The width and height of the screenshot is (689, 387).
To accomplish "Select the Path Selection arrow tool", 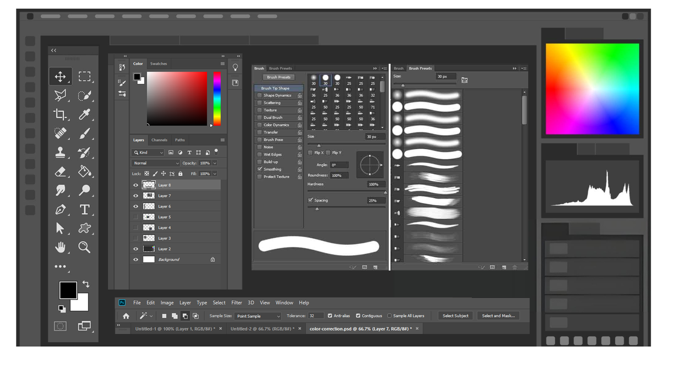I will (60, 228).
